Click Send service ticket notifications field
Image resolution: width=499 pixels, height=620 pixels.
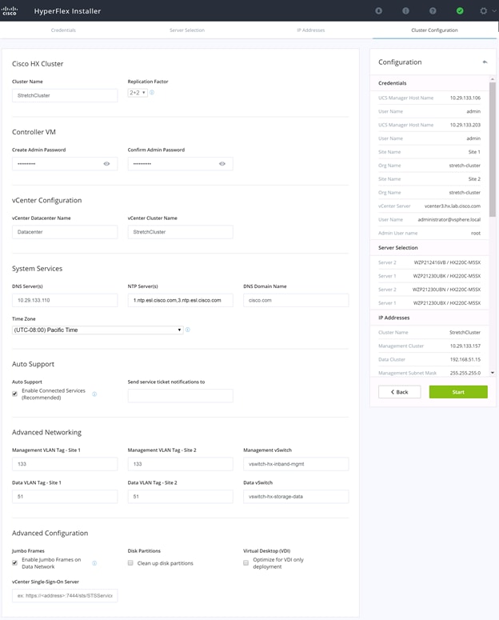[x=180, y=396]
